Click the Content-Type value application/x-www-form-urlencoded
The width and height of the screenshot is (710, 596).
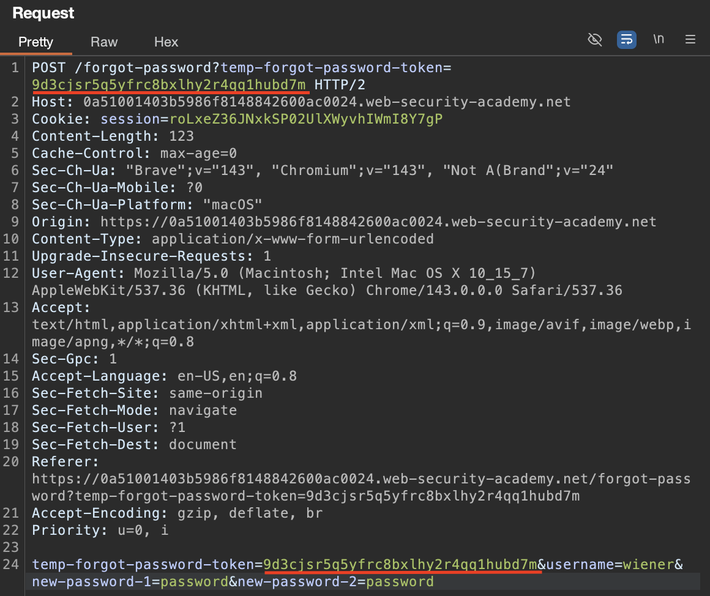point(293,239)
